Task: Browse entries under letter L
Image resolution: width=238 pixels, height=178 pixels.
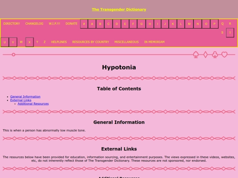Action: pos(181,24)
